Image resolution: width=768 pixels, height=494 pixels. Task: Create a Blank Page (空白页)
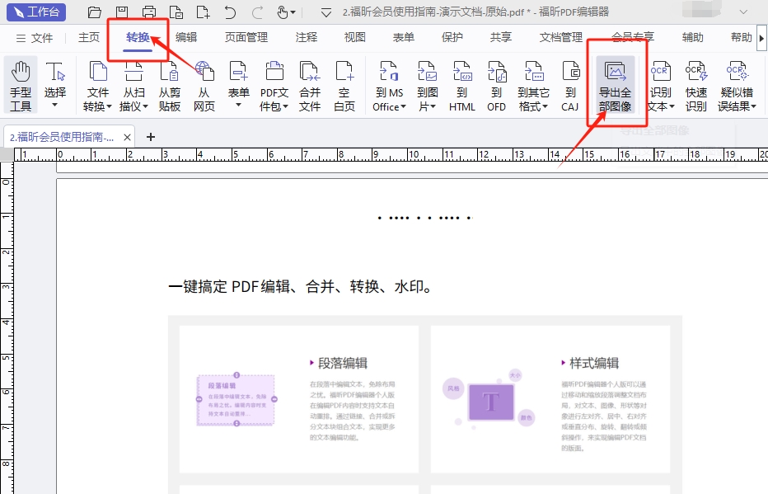tap(344, 86)
